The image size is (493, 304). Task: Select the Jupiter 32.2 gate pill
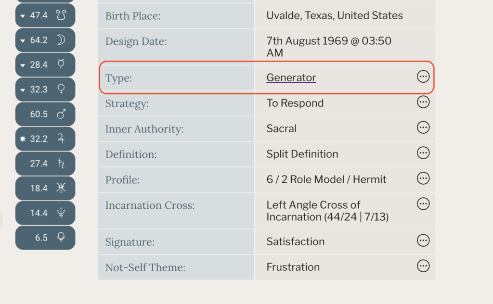point(45,139)
